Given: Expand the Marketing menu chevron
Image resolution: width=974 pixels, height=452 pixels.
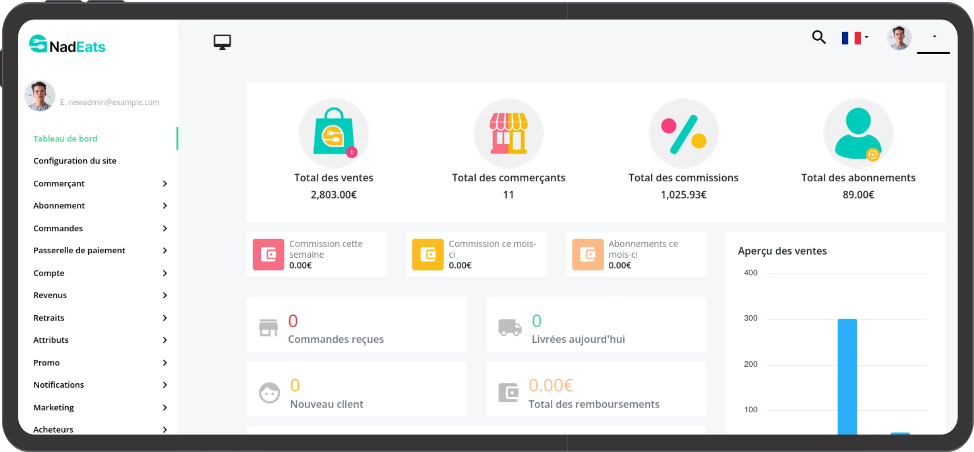Looking at the screenshot, I should (x=165, y=408).
